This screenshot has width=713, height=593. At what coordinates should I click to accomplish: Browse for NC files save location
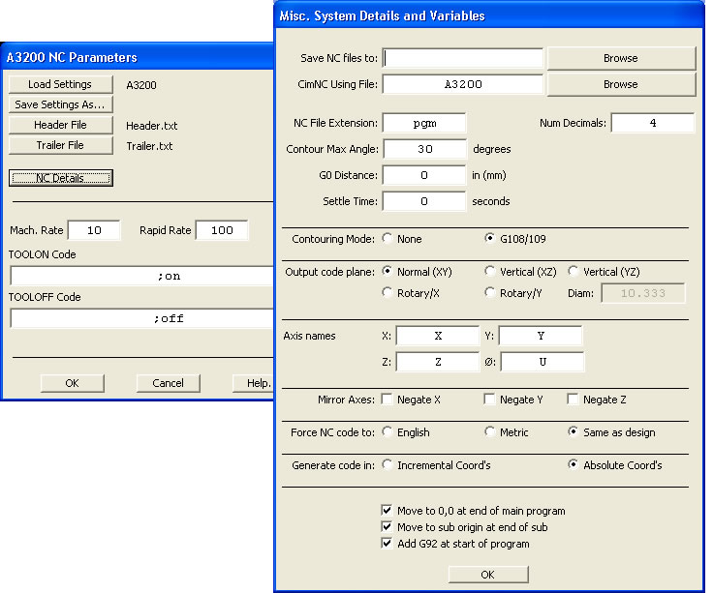coord(621,58)
